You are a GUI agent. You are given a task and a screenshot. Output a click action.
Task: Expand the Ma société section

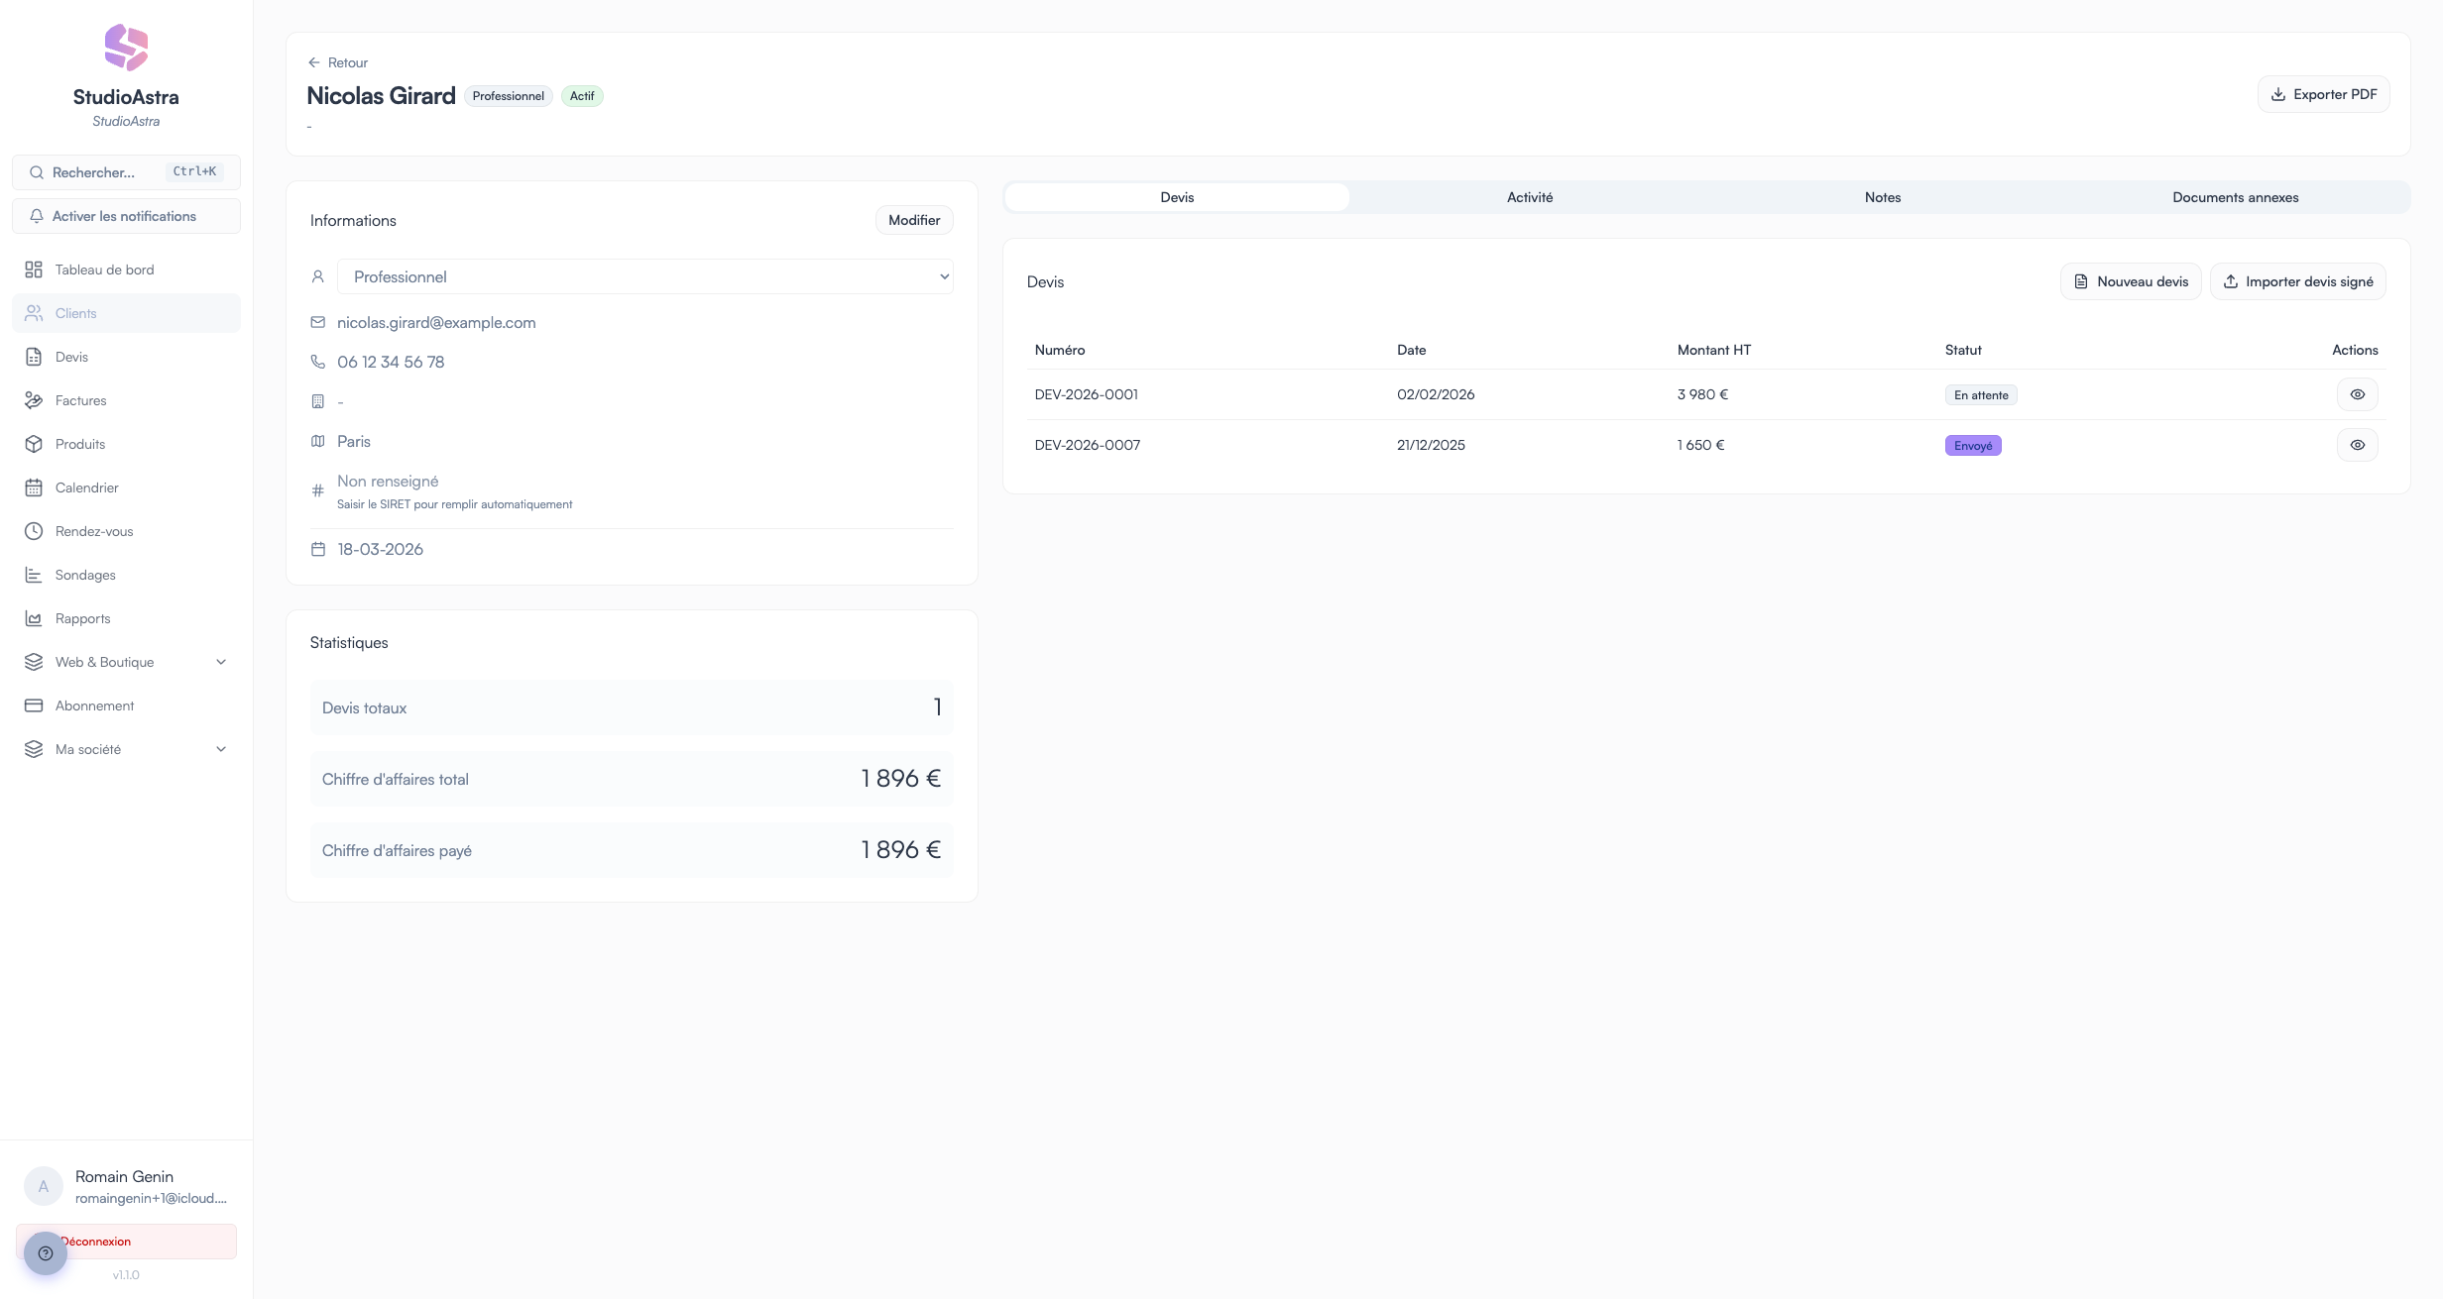(221, 749)
